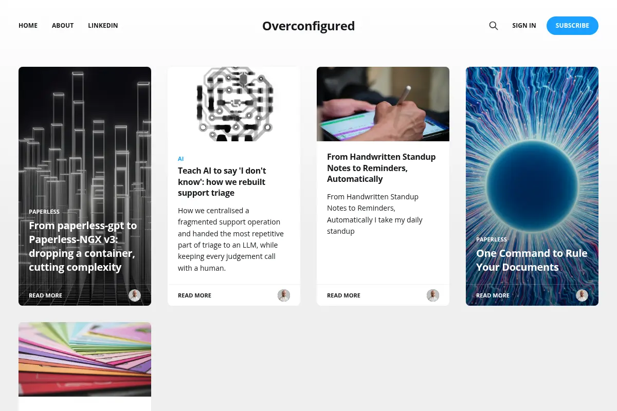This screenshot has width=617, height=411.
Task: Click the circuit board AI thumbnail
Action: coord(234,104)
